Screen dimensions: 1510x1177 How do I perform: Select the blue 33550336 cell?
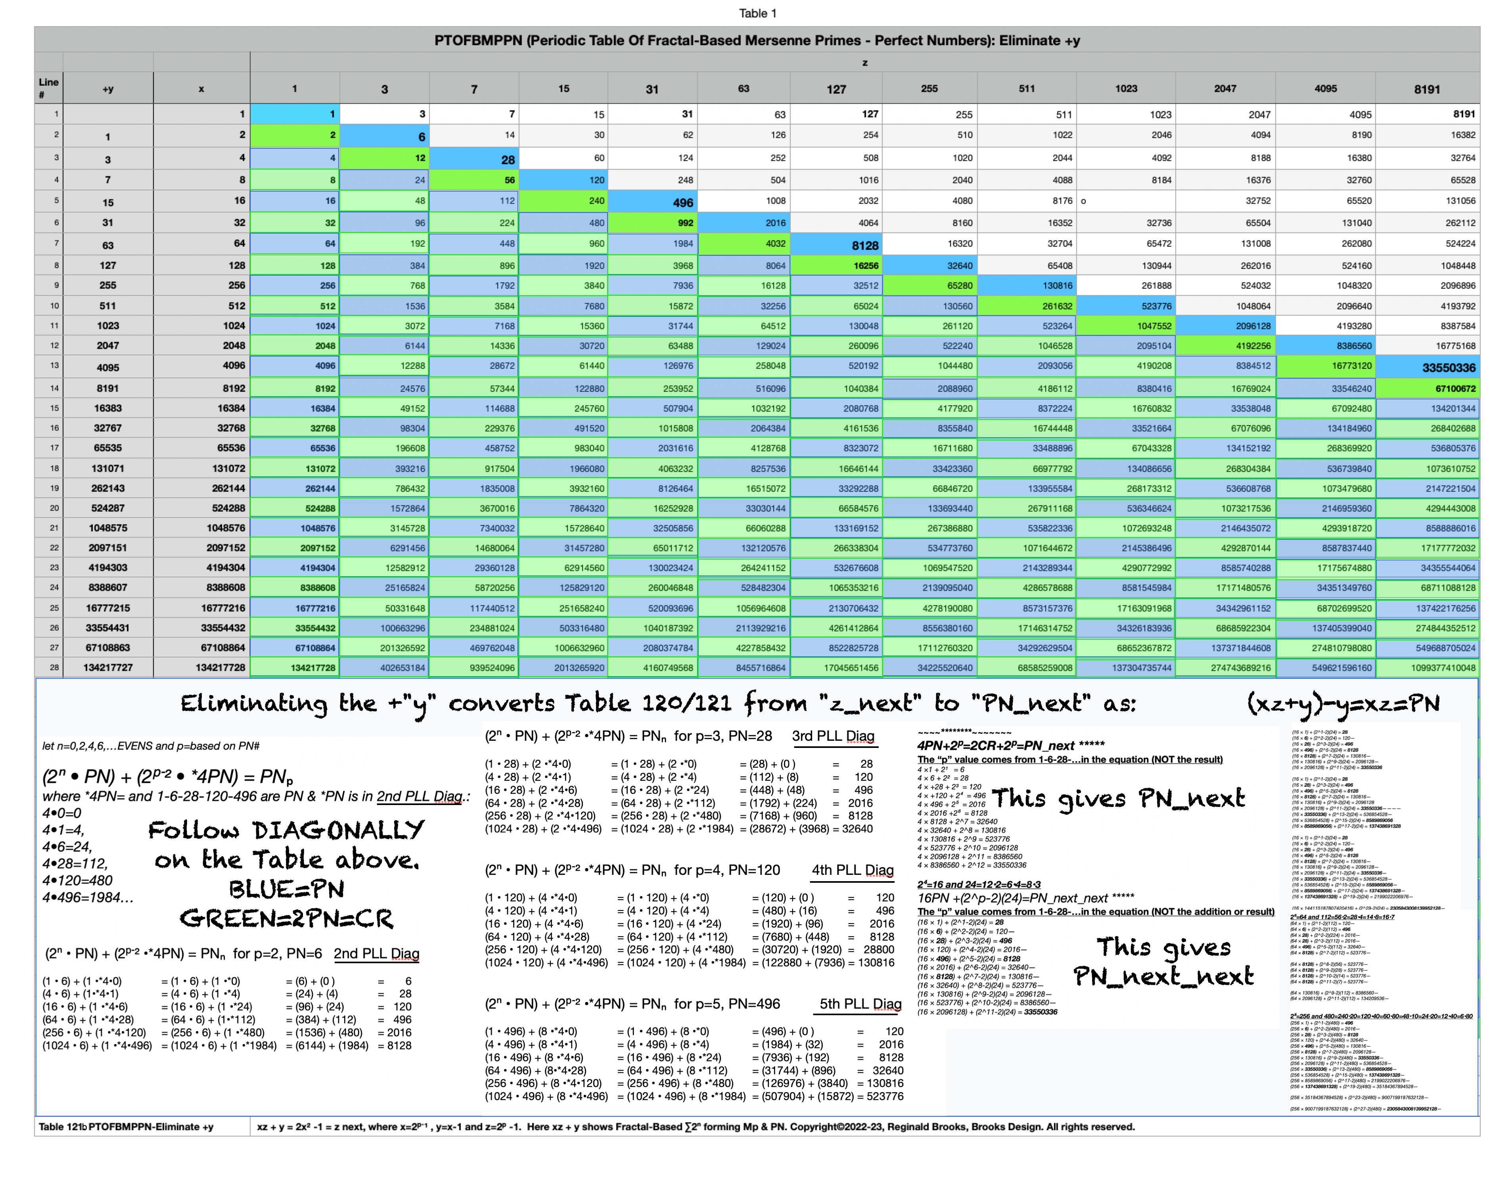[1427, 367]
